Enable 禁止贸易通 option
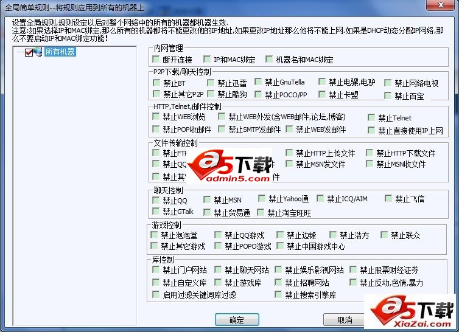 (x=207, y=212)
